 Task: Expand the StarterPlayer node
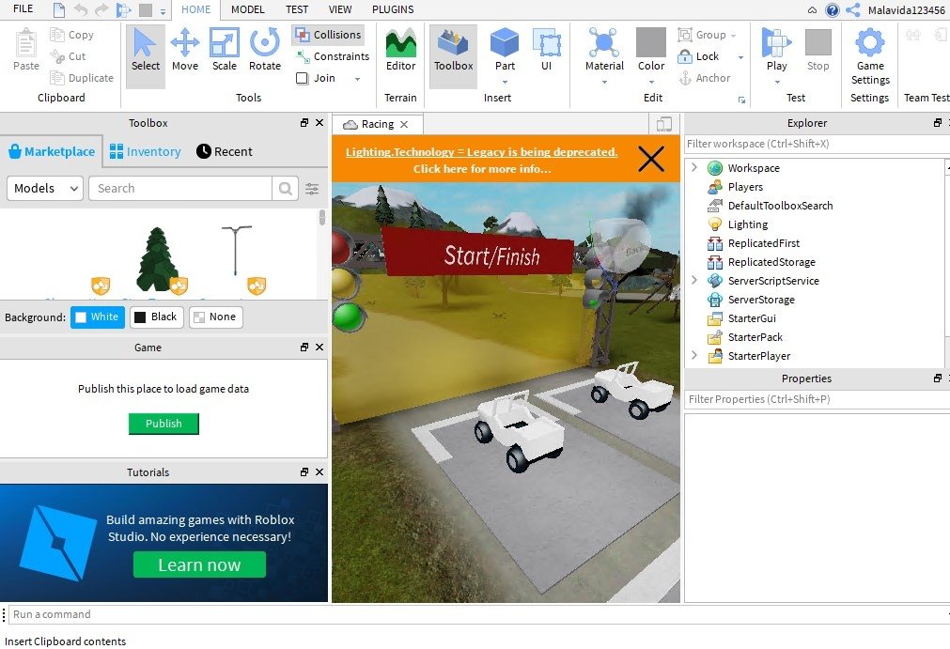tap(694, 355)
